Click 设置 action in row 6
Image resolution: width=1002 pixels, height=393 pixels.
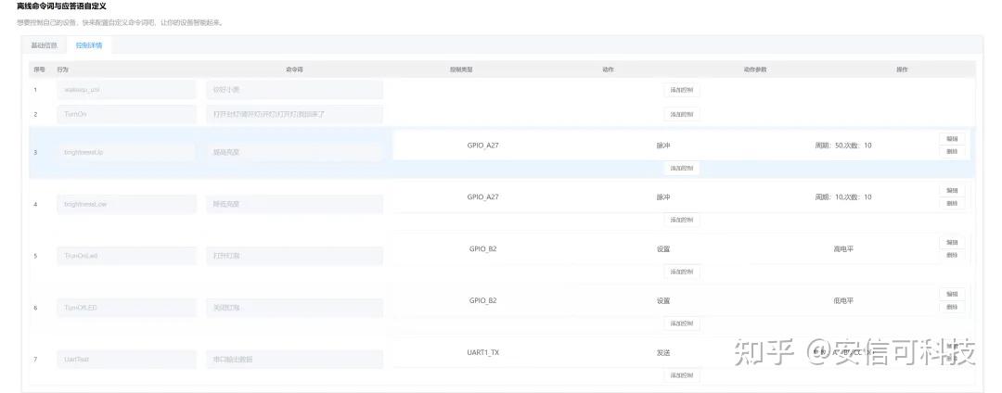point(663,300)
